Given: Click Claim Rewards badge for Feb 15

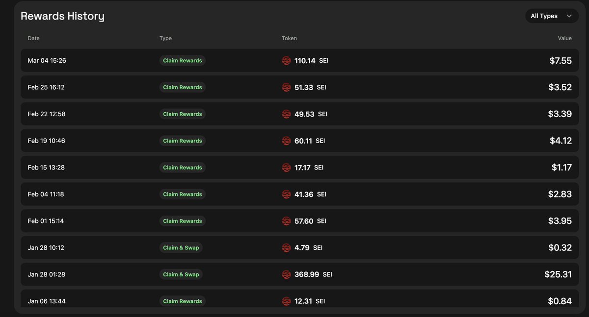Looking at the screenshot, I should click(x=183, y=168).
